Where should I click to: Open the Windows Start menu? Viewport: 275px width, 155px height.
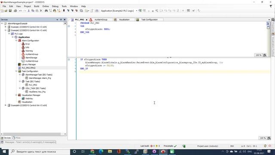coord(4,152)
